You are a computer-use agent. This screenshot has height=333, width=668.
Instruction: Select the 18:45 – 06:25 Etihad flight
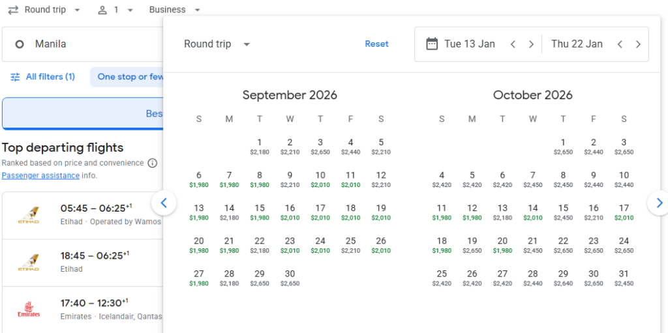[x=83, y=263]
